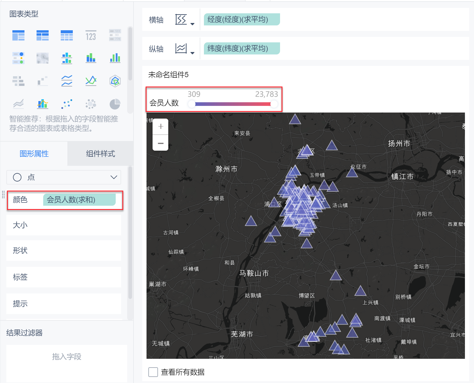Select the cross table chart type
Viewport: 474px width, 383px height.
(43, 35)
